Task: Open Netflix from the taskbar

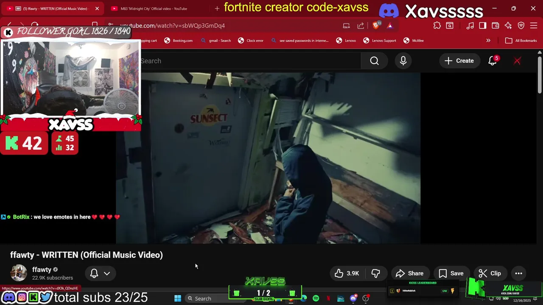Action: pyautogui.click(x=328, y=298)
